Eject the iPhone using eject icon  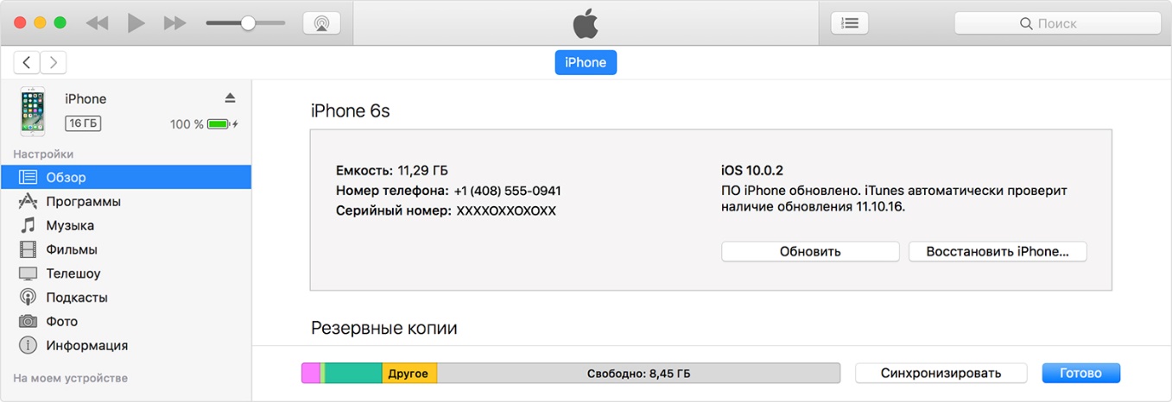pyautogui.click(x=230, y=97)
